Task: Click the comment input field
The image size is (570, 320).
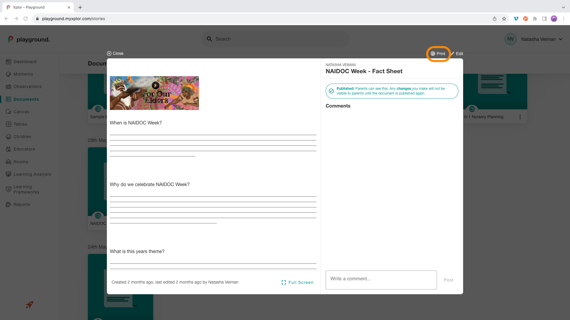Action: (381, 280)
